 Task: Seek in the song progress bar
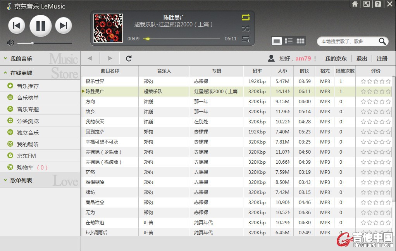click(x=182, y=39)
